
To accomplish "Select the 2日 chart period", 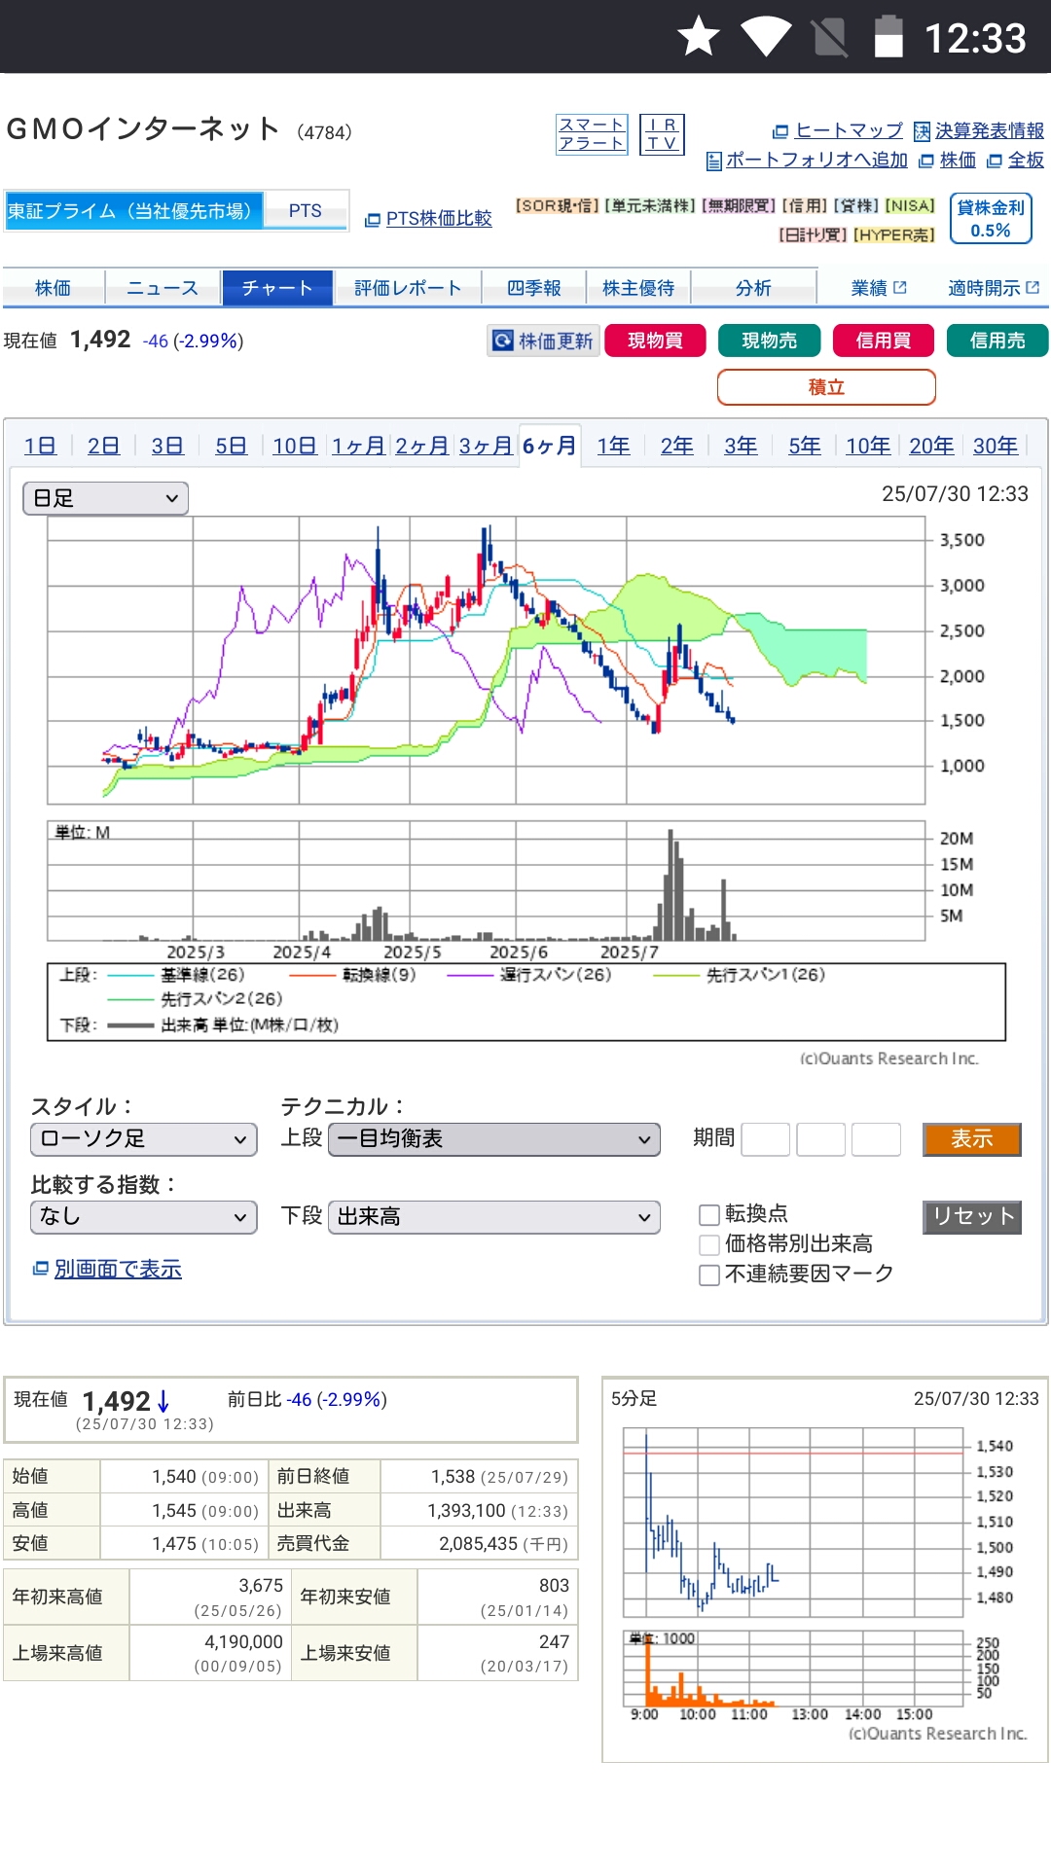I will (x=103, y=446).
